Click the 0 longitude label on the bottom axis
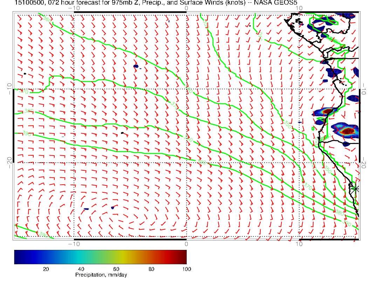370x286 pixels. (186, 244)
